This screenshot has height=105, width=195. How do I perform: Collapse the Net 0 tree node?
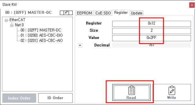click(x=12, y=25)
